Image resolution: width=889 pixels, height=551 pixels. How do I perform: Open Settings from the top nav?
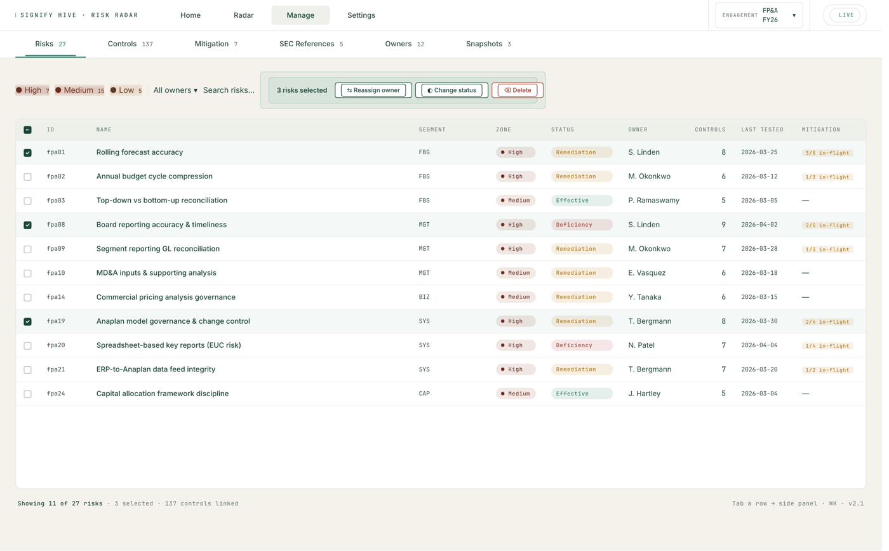pos(364,15)
